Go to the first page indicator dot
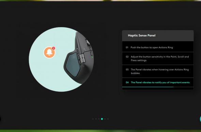Viewport: 201px width, 132px height. 93,119
